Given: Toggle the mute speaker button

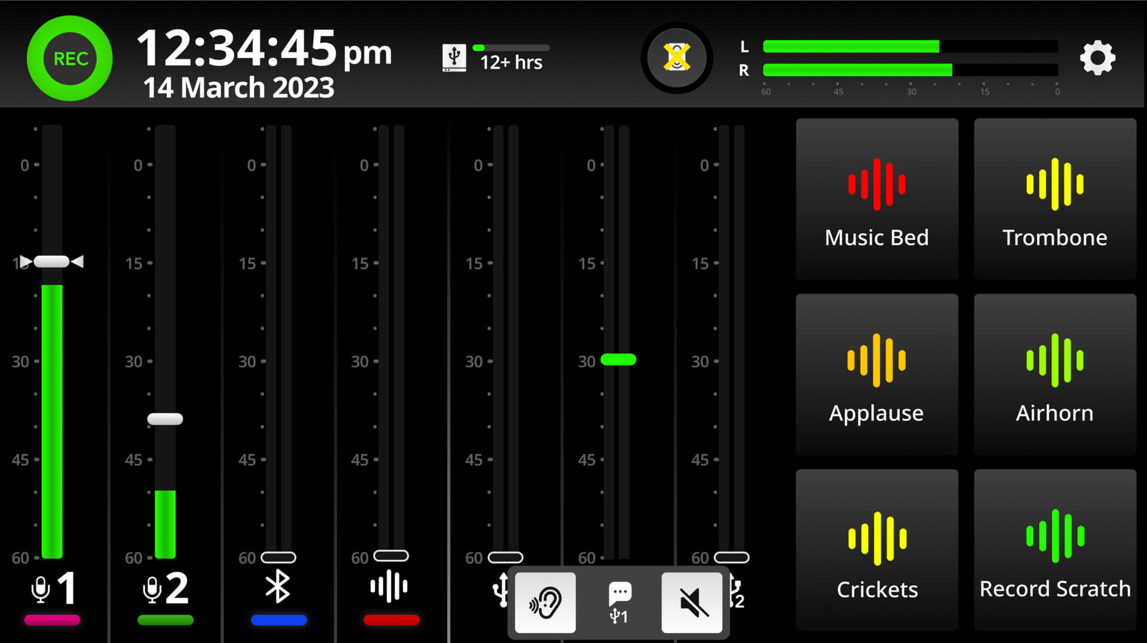Looking at the screenshot, I should [692, 602].
